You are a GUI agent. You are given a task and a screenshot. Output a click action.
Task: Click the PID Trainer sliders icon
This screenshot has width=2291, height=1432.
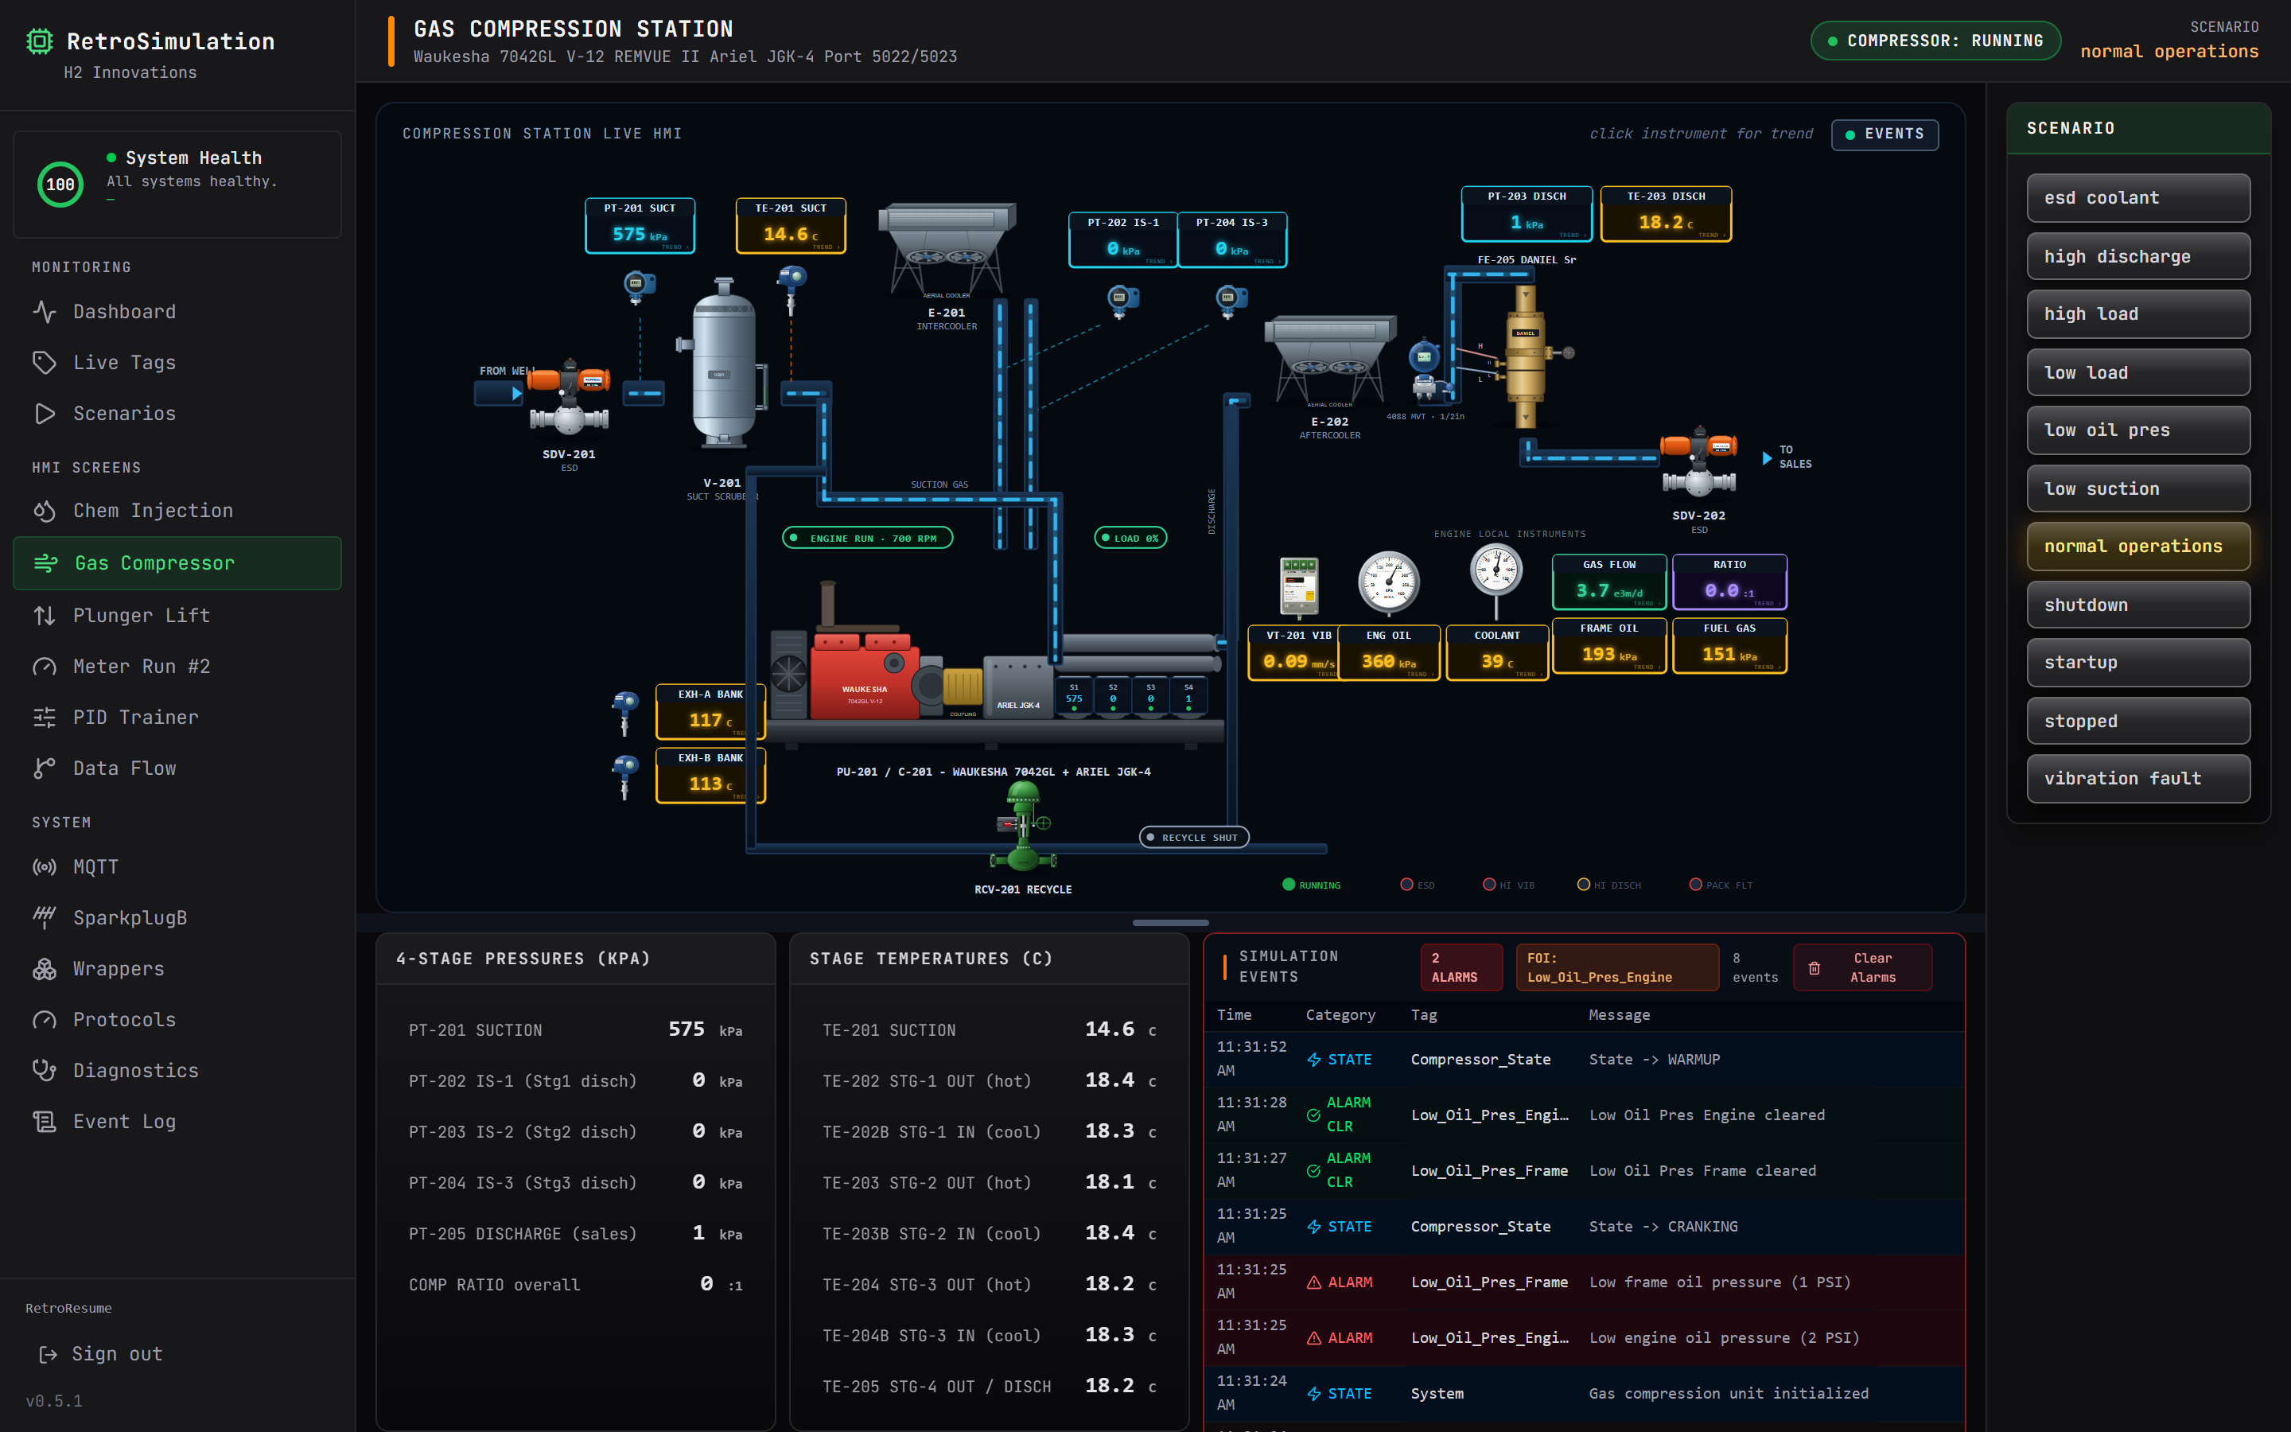(45, 718)
